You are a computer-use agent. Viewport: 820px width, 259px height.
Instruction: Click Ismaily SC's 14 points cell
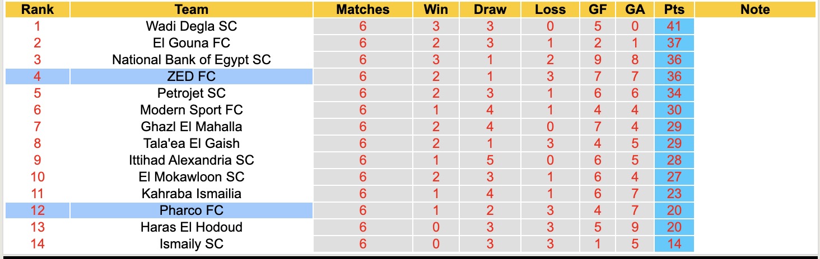click(x=674, y=244)
